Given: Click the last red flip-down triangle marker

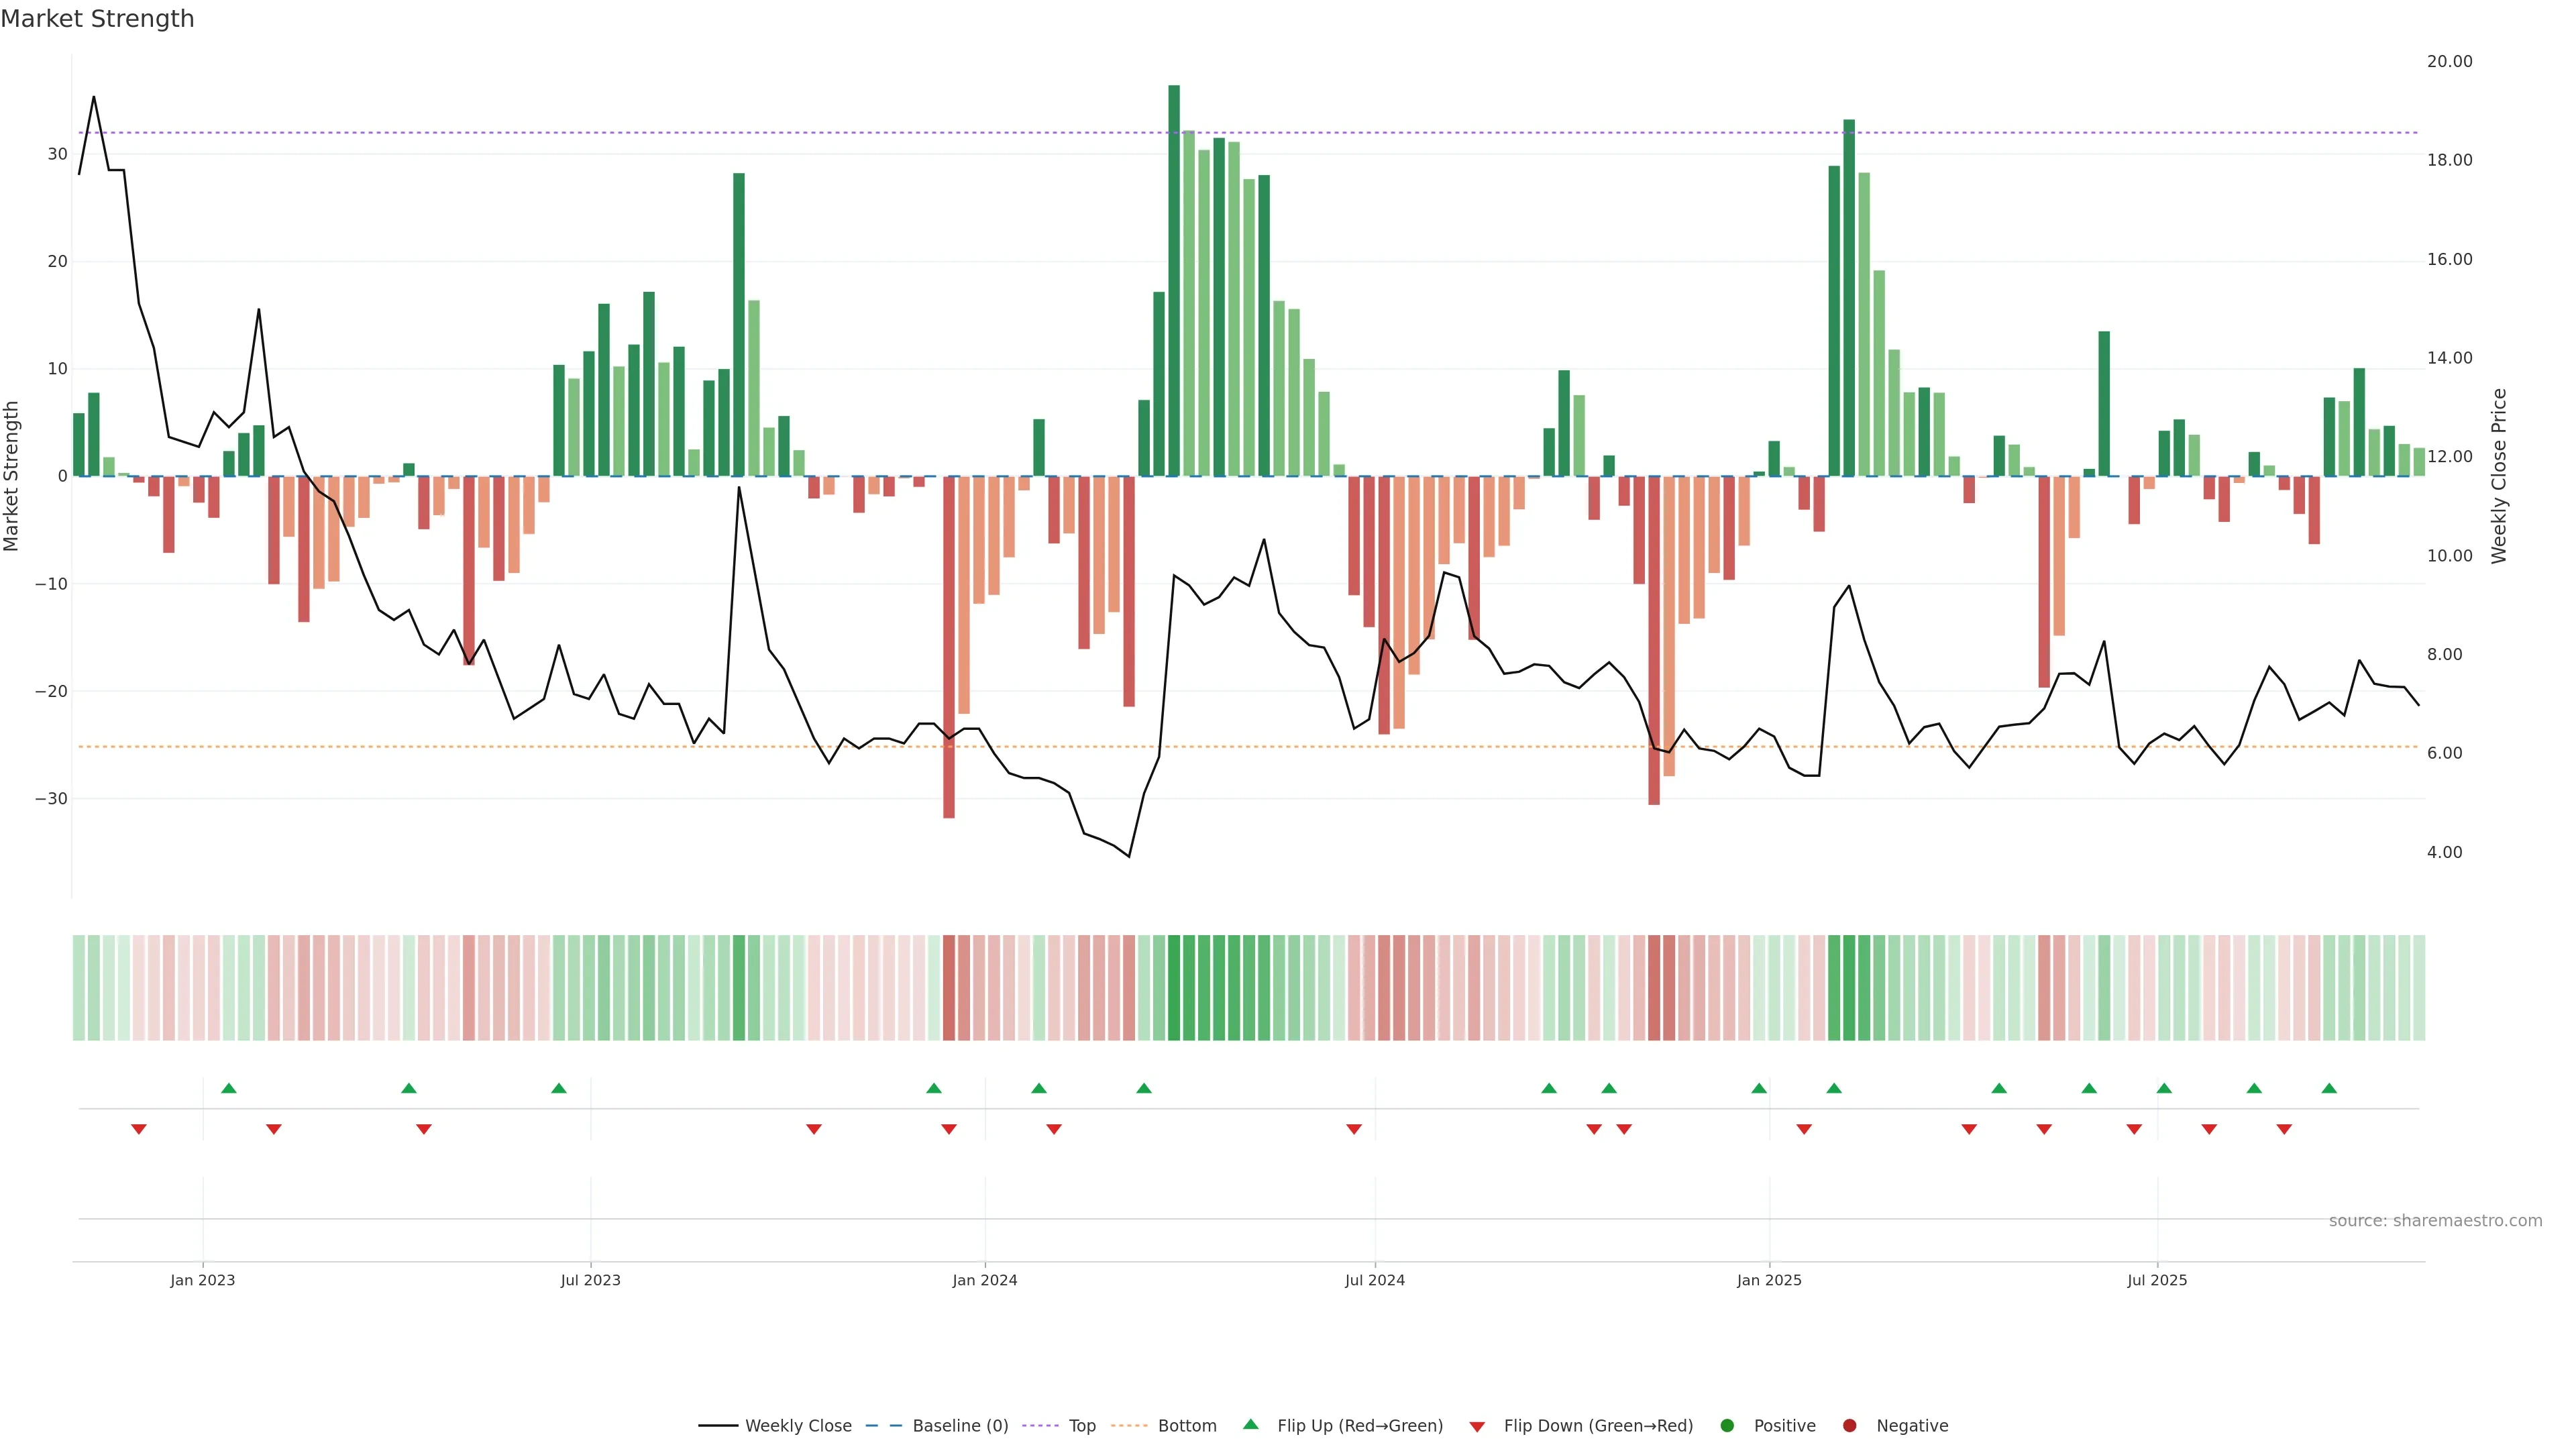Looking at the screenshot, I should click(2284, 1129).
